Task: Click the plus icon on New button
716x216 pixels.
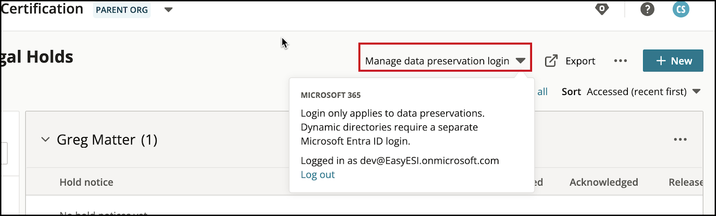Action: click(661, 61)
